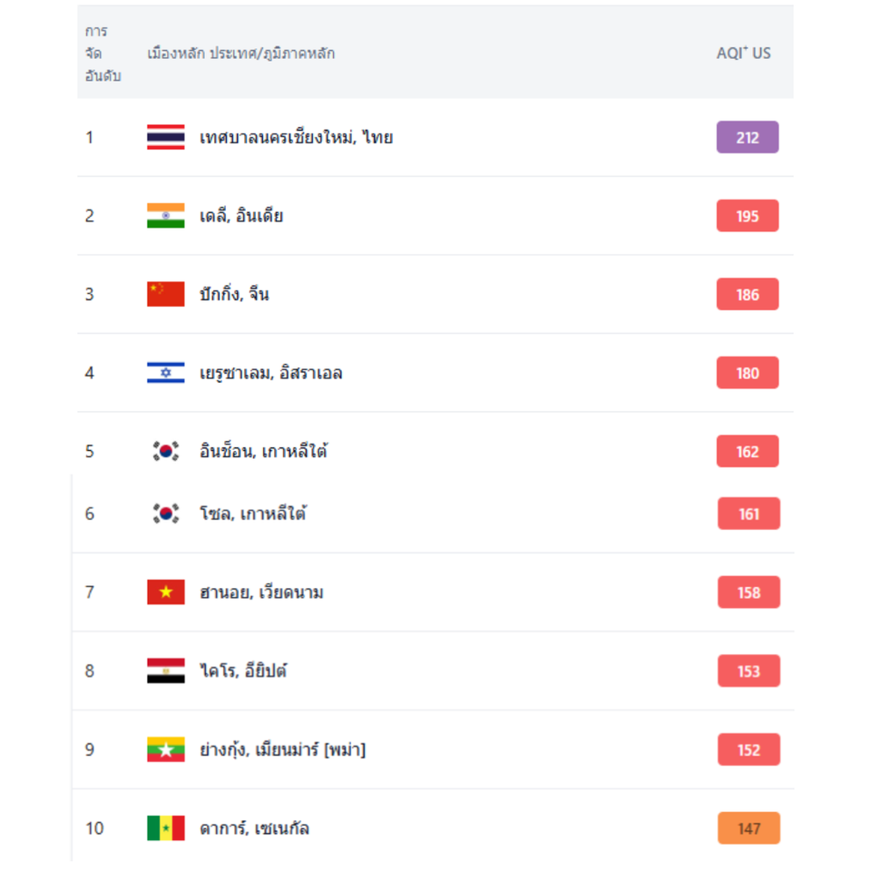The image size is (871, 871).
Task: Click the การจัดอันดับ ranking column header
Action: 96,54
